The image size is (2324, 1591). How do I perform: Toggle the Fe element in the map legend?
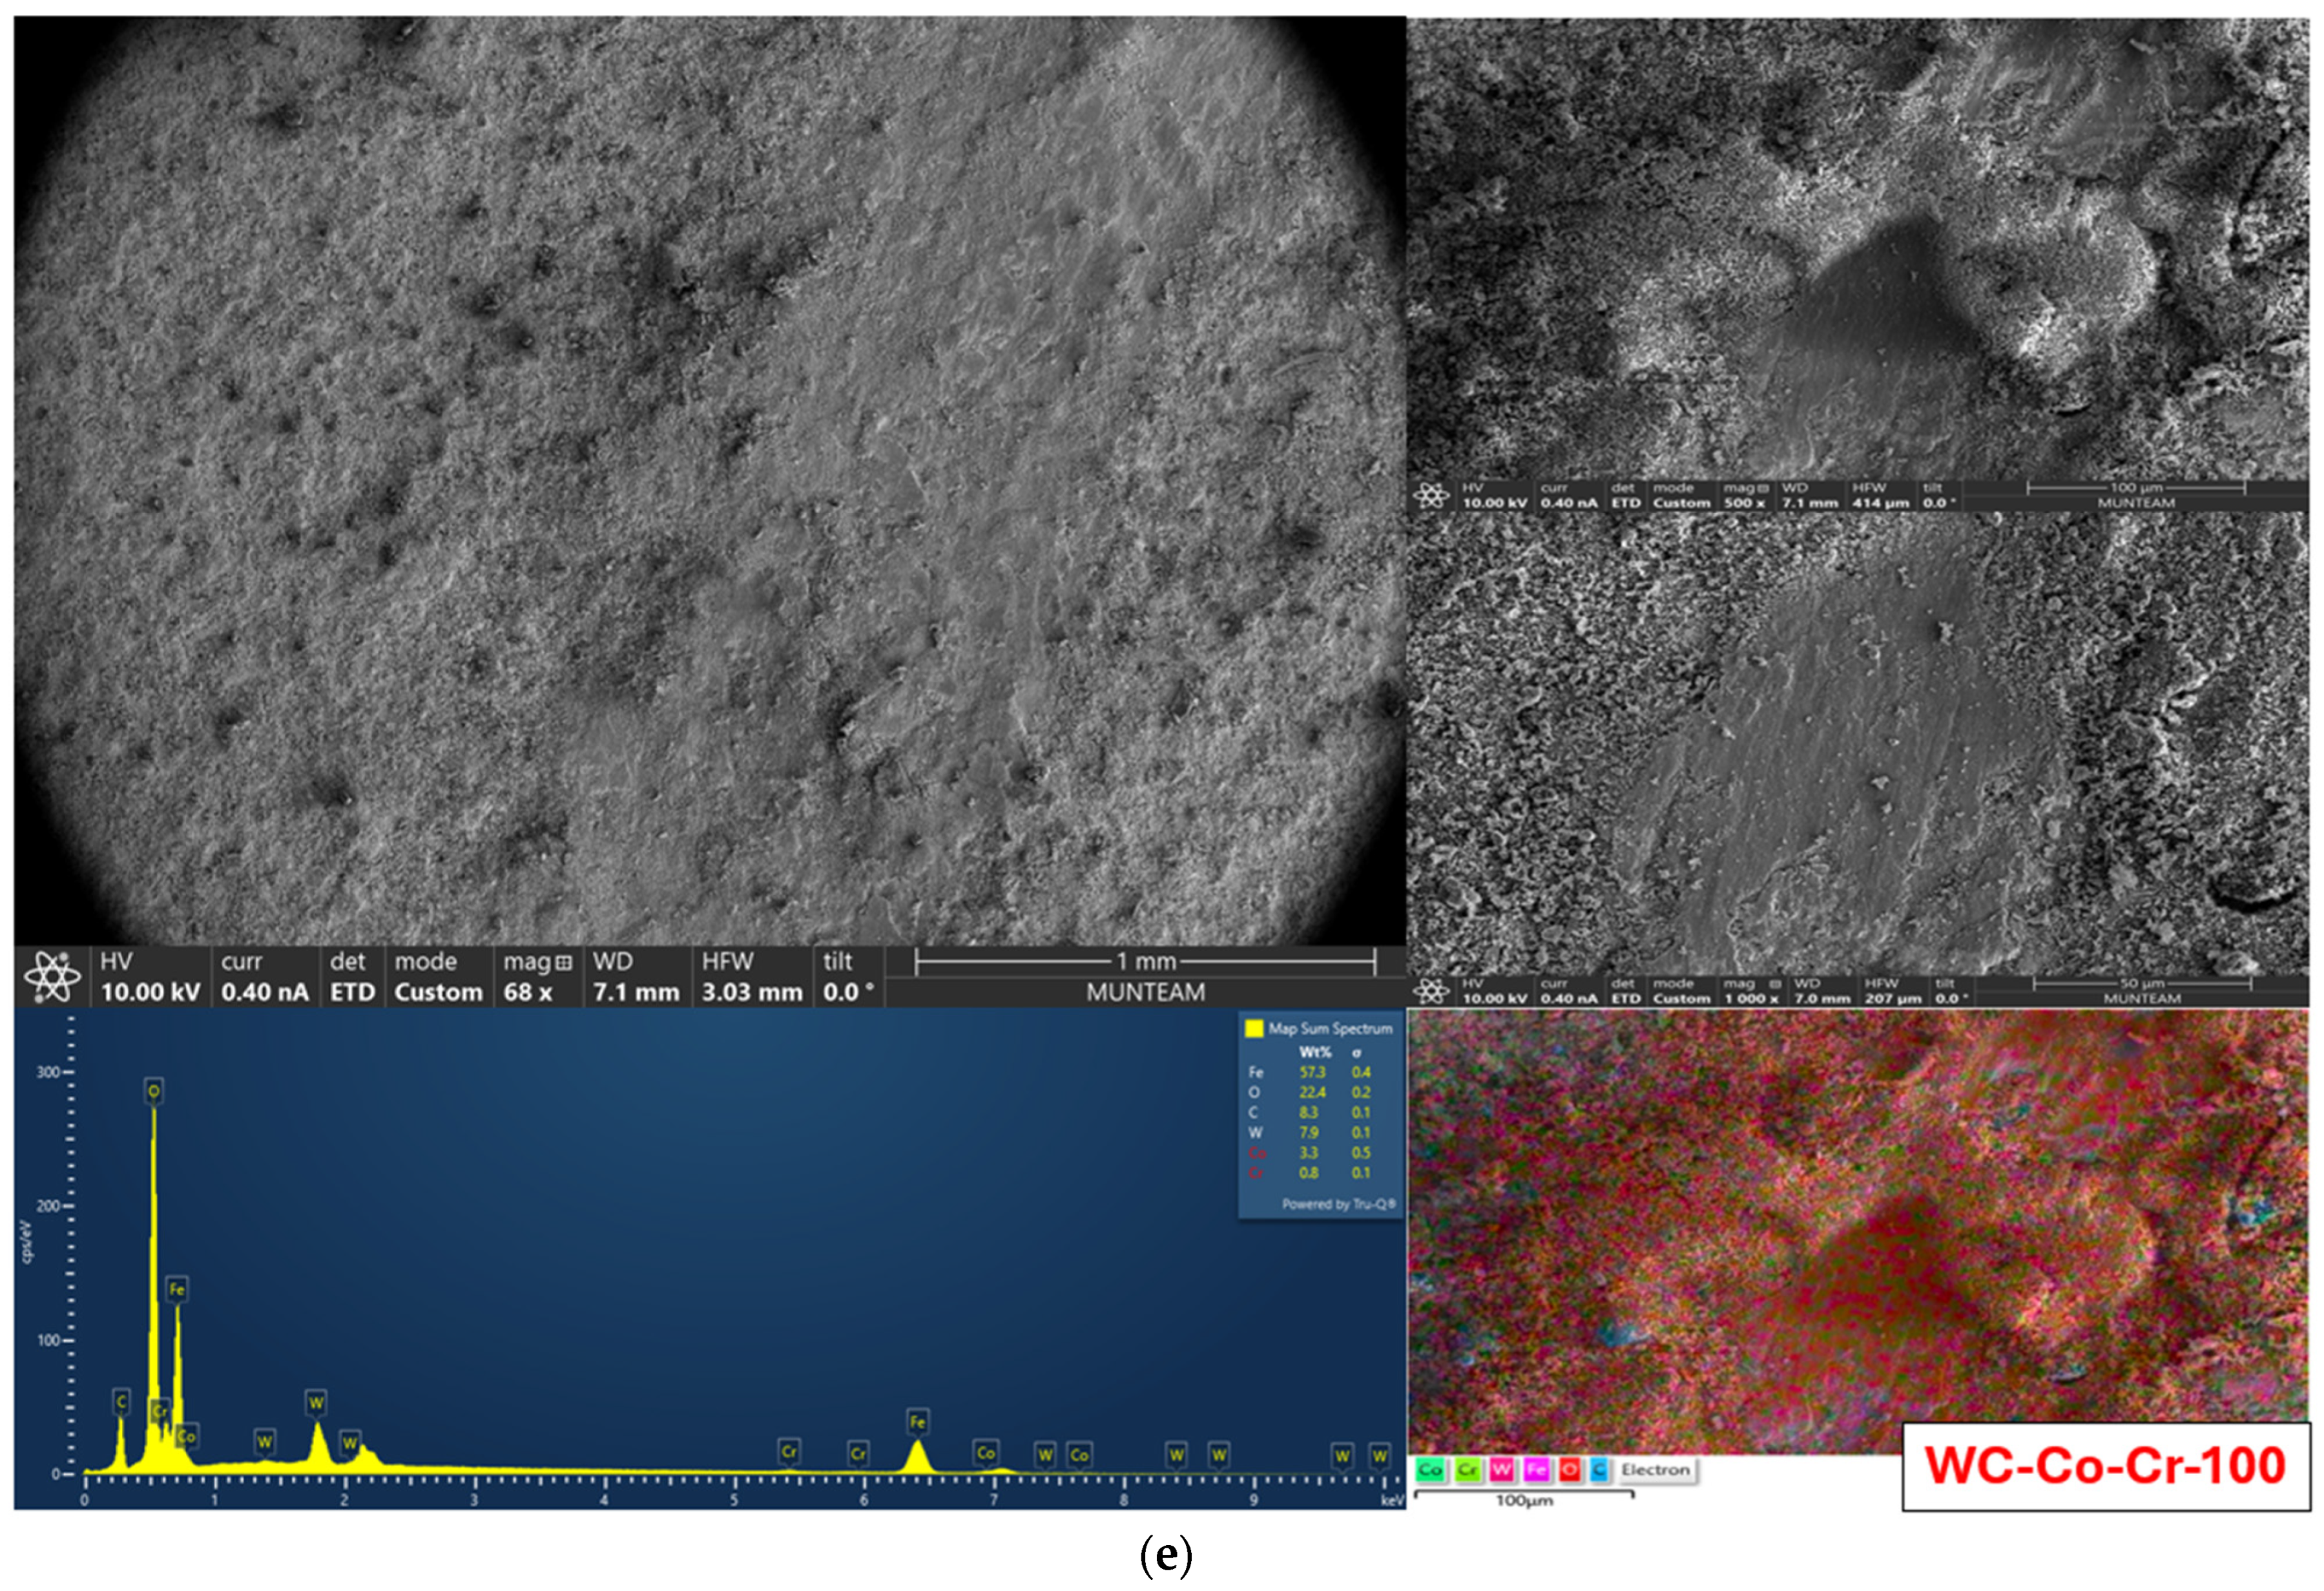pos(1536,1470)
